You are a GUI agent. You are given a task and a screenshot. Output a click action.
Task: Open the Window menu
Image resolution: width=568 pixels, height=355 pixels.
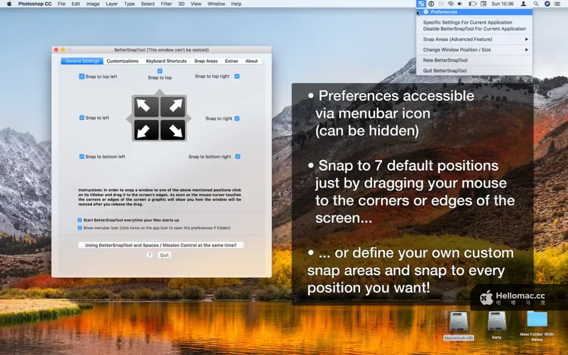(217, 4)
